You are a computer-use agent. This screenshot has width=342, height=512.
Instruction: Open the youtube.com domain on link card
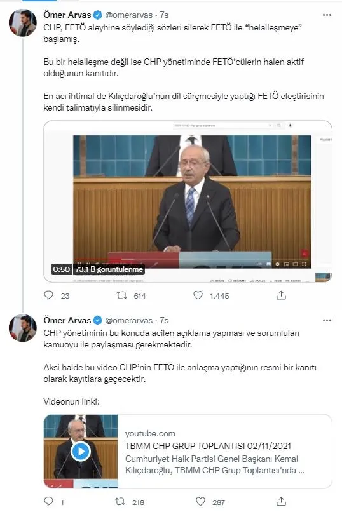click(x=150, y=433)
